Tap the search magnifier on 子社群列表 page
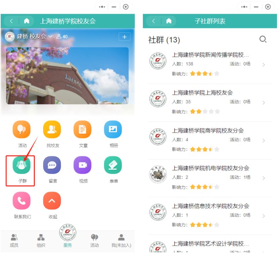The image size is (278, 254). (x=263, y=39)
